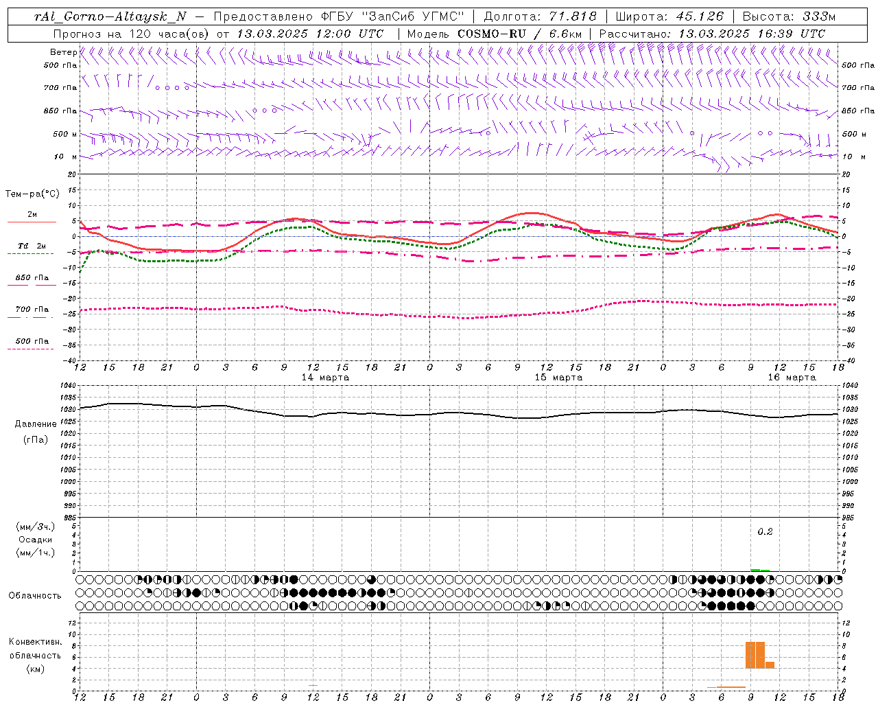Image resolution: width=878 pixels, height=703 pixels.
Task: Click the 0.2 precipitation value
Action: pos(765,532)
